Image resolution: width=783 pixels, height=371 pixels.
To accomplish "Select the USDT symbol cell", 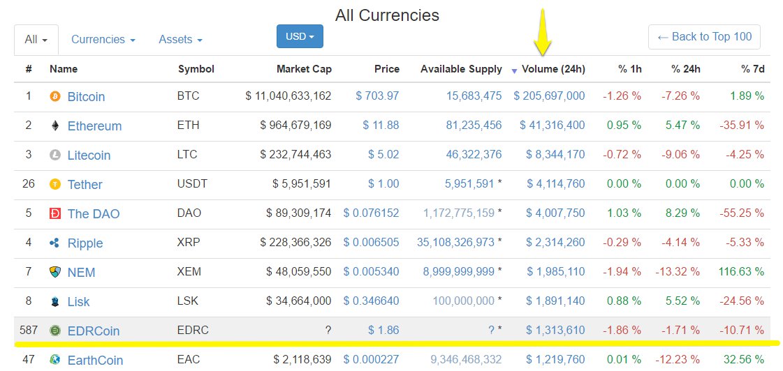I will click(192, 184).
